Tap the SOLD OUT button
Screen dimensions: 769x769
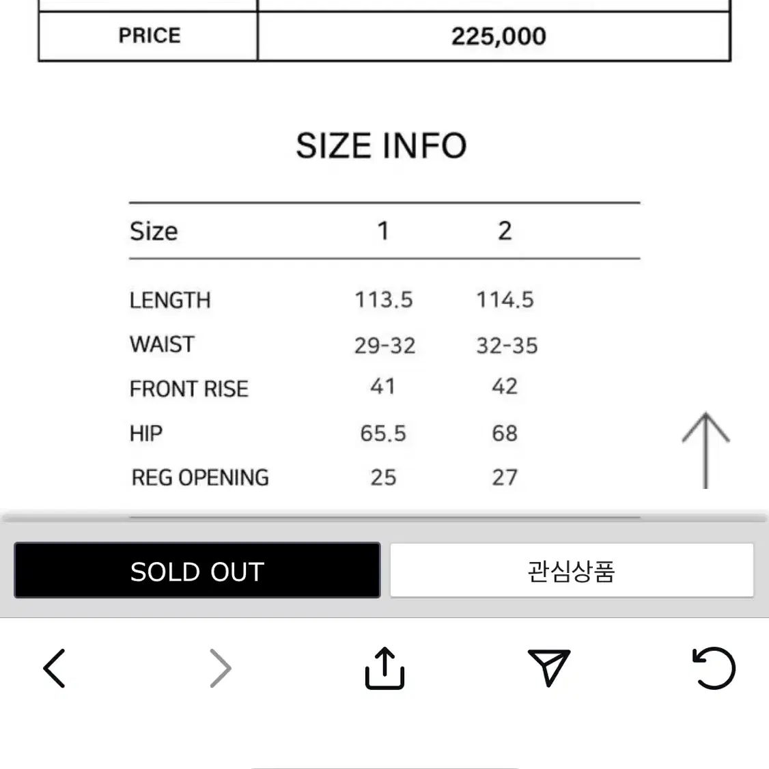[197, 570]
